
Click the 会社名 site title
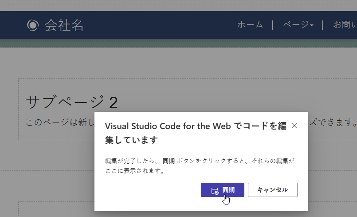tap(64, 25)
